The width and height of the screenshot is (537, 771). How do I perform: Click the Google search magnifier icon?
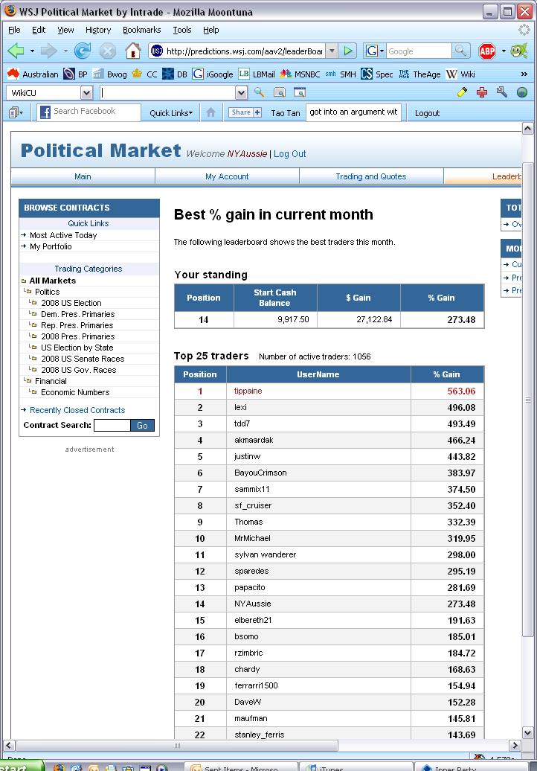coord(461,51)
